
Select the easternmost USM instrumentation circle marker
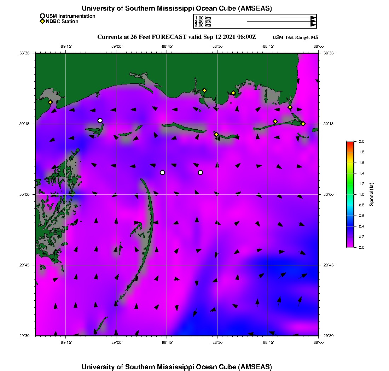[201, 172]
